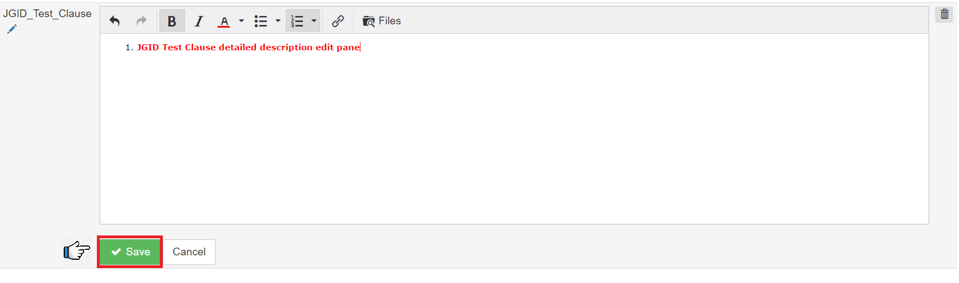
Task: Save the clause description
Action: point(130,252)
